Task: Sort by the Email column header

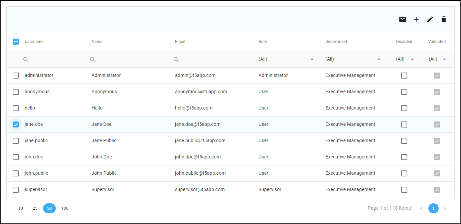Action: 180,42
